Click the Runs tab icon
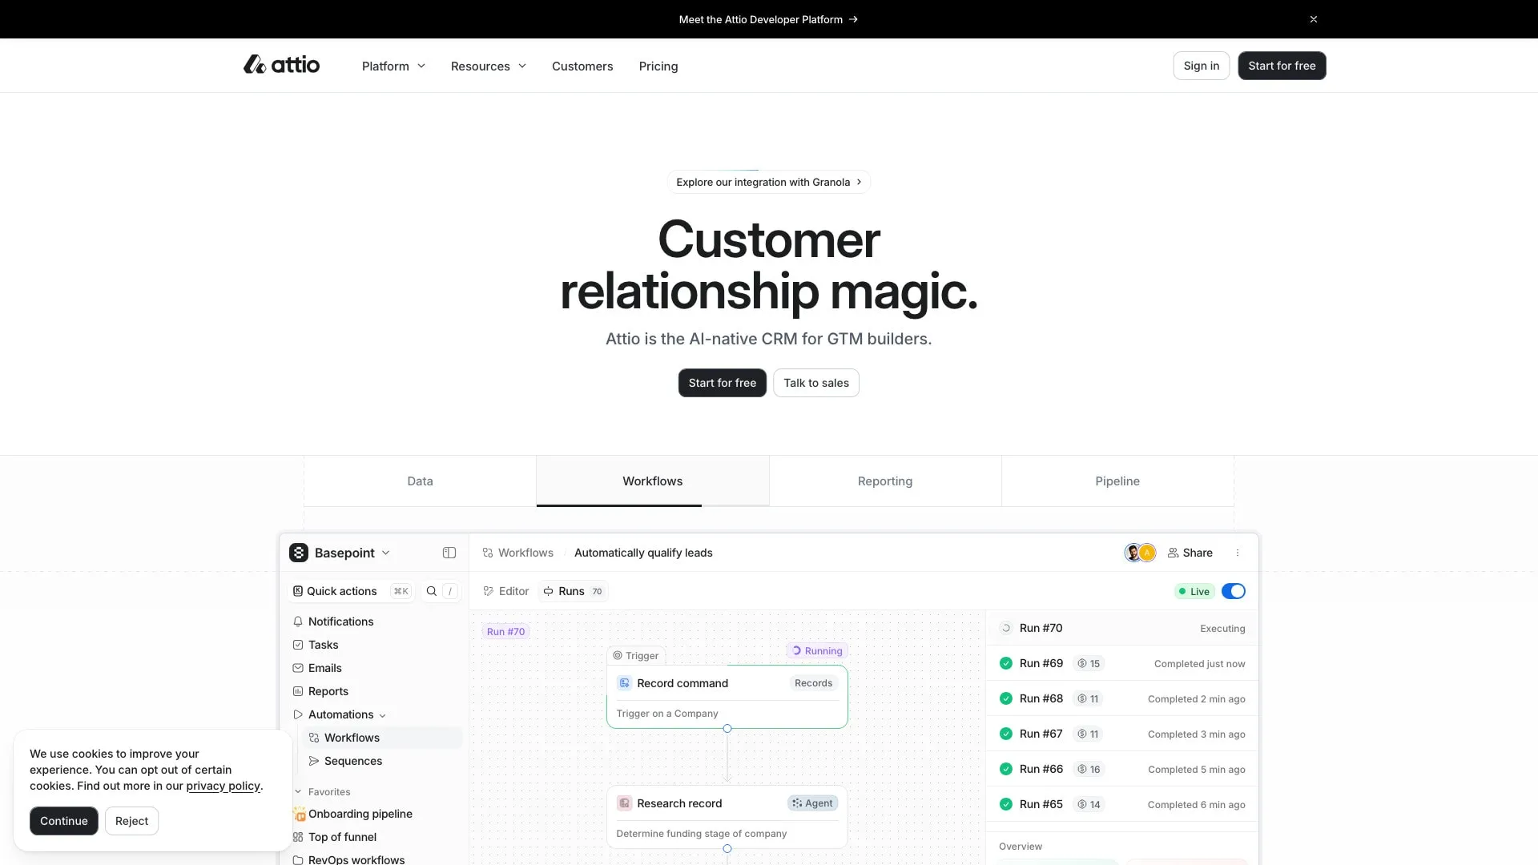Screen dimensions: 1538x865 [x=549, y=591]
